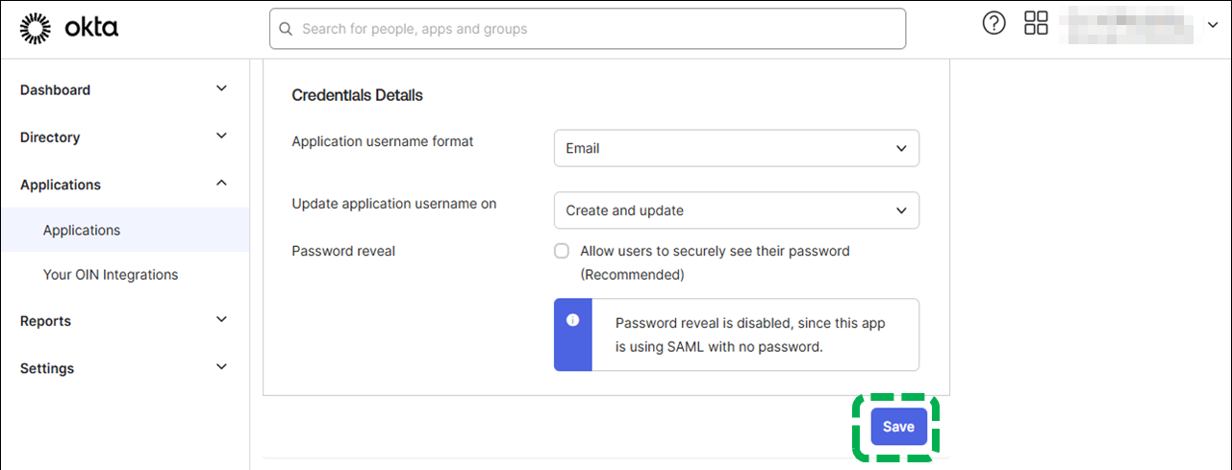Image resolution: width=1232 pixels, height=470 pixels.
Task: Collapse the Applications sidebar section
Action: click(x=221, y=184)
